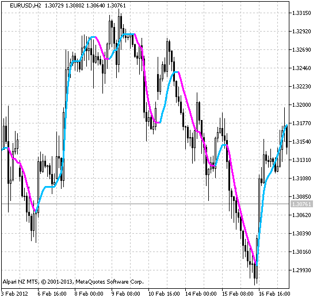
Task: Click the 14 Feb 00:00 time label
Action: coord(201,293)
